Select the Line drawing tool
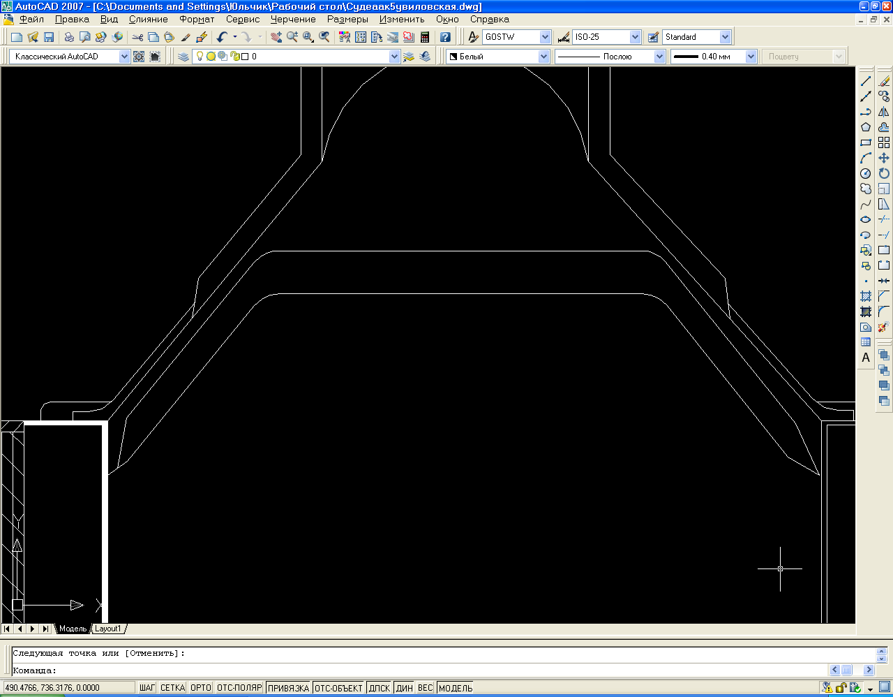The width and height of the screenshot is (893, 697). tap(866, 81)
